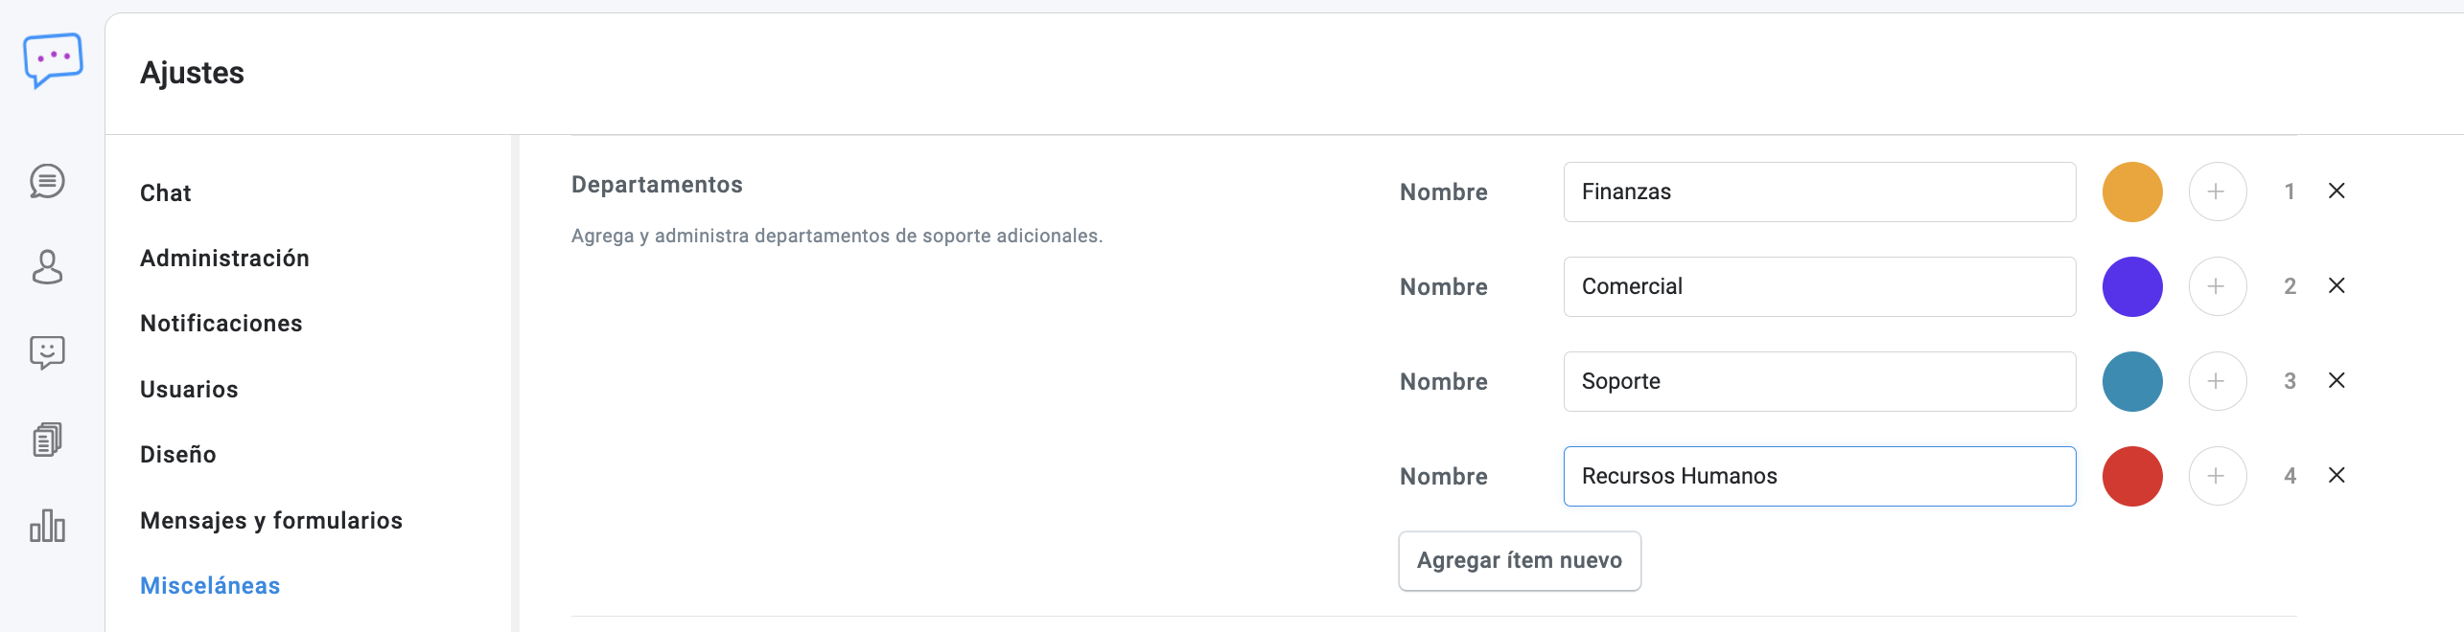Screen dimensions: 2464x632
Task: Focus the Recursos Humanos name field
Action: click(1819, 476)
